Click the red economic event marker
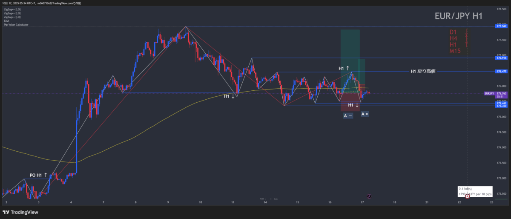Screen dimensions: 511x219 click(x=467, y=196)
